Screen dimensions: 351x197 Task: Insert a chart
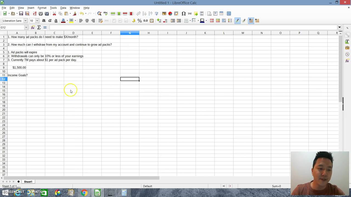coord(170,13)
